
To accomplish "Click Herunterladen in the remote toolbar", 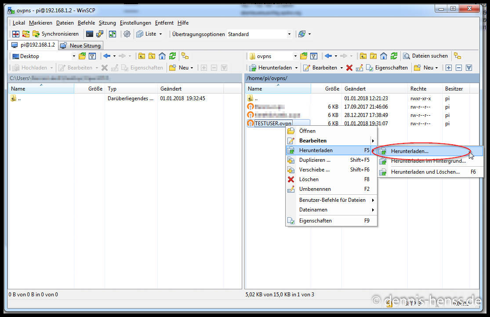I will pos(271,68).
